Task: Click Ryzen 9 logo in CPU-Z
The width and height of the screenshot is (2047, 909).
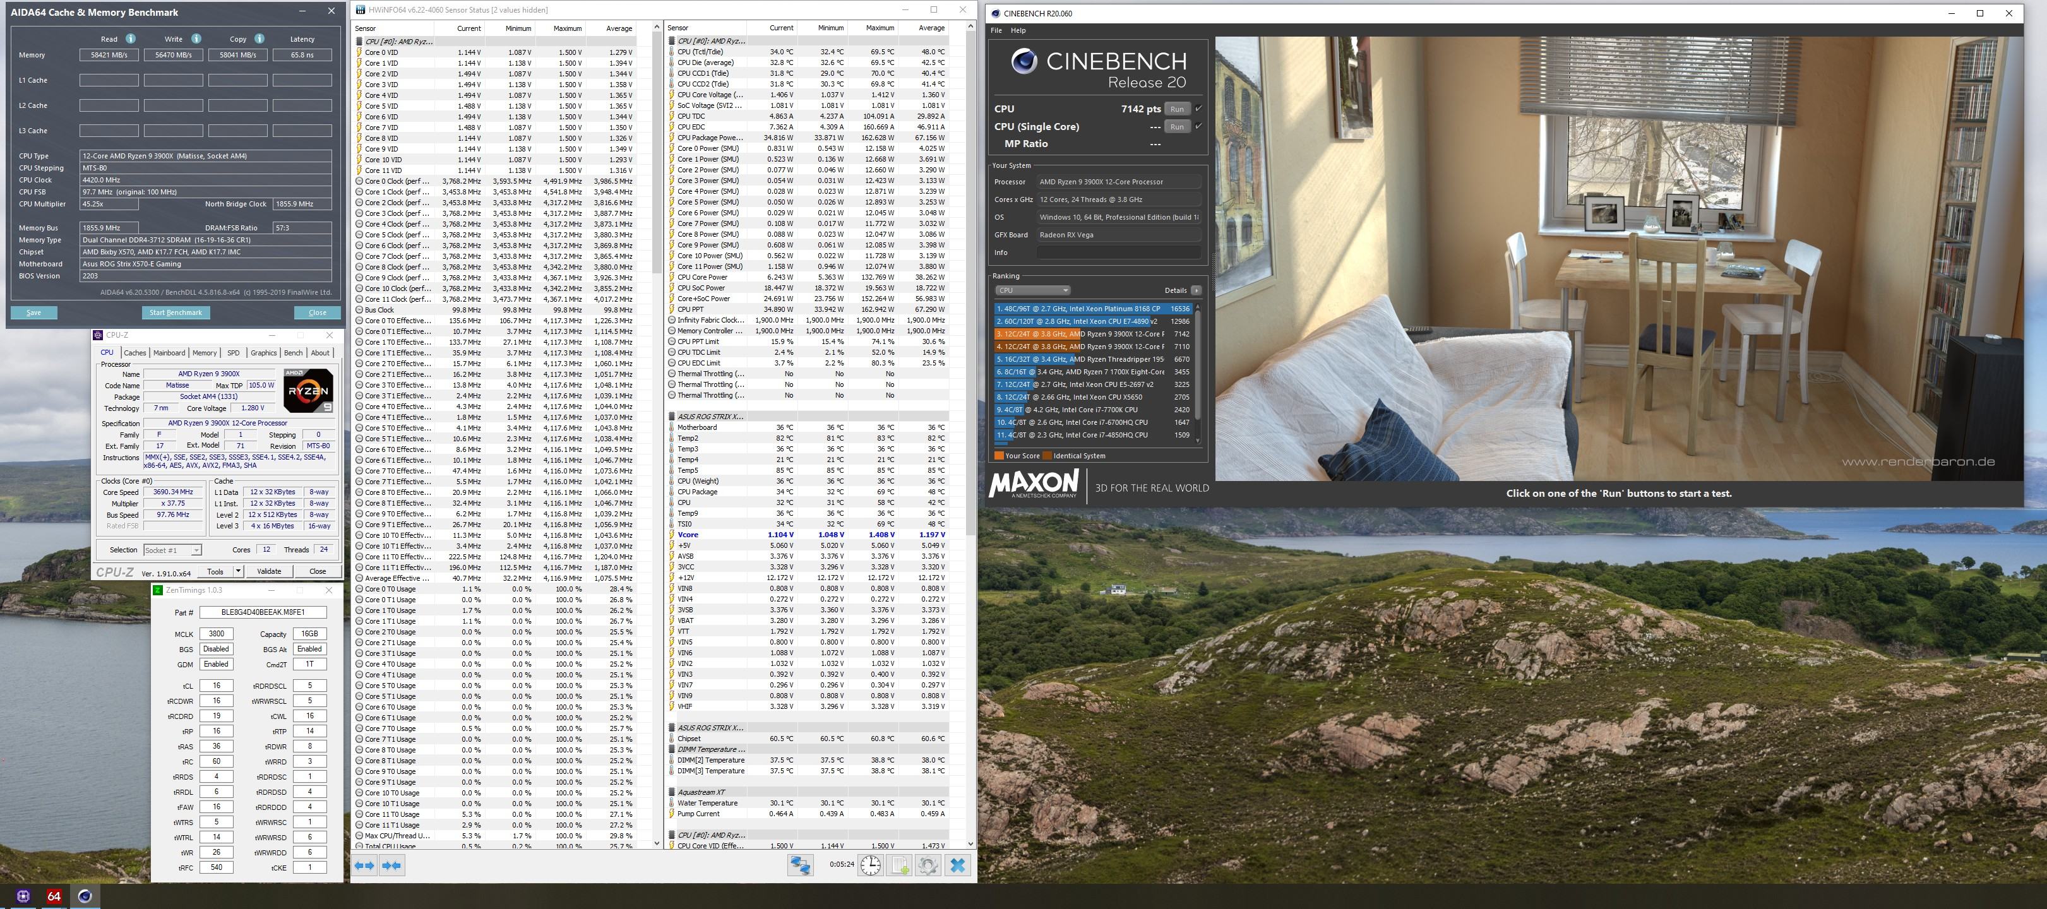Action: 308,390
